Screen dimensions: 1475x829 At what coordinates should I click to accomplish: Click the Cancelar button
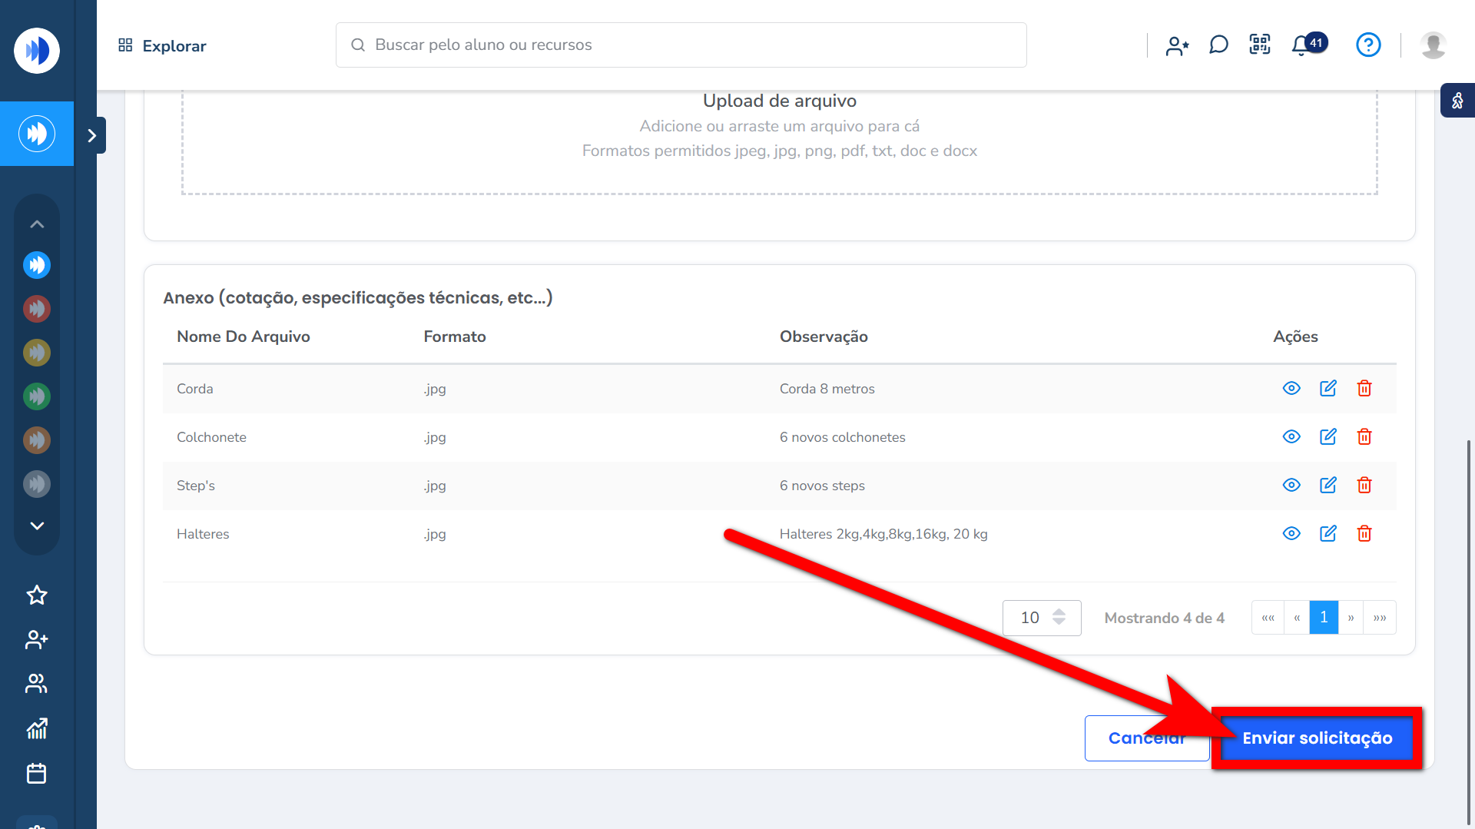point(1146,738)
